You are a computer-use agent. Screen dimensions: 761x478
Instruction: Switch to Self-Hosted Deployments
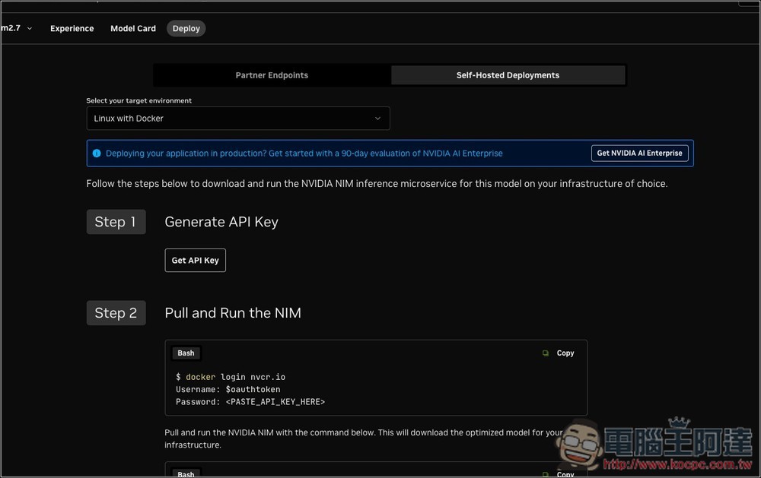(x=508, y=75)
